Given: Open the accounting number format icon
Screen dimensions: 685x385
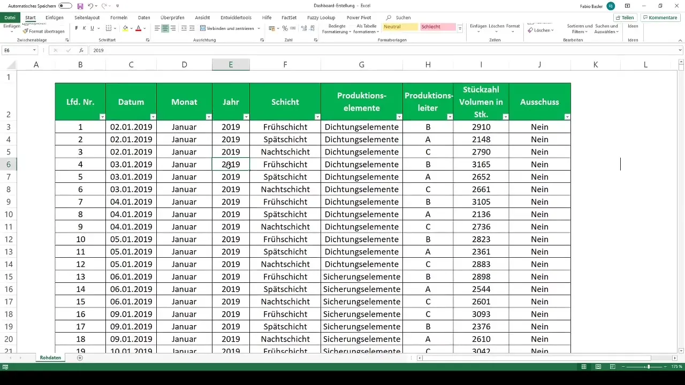Looking at the screenshot, I should (x=272, y=28).
